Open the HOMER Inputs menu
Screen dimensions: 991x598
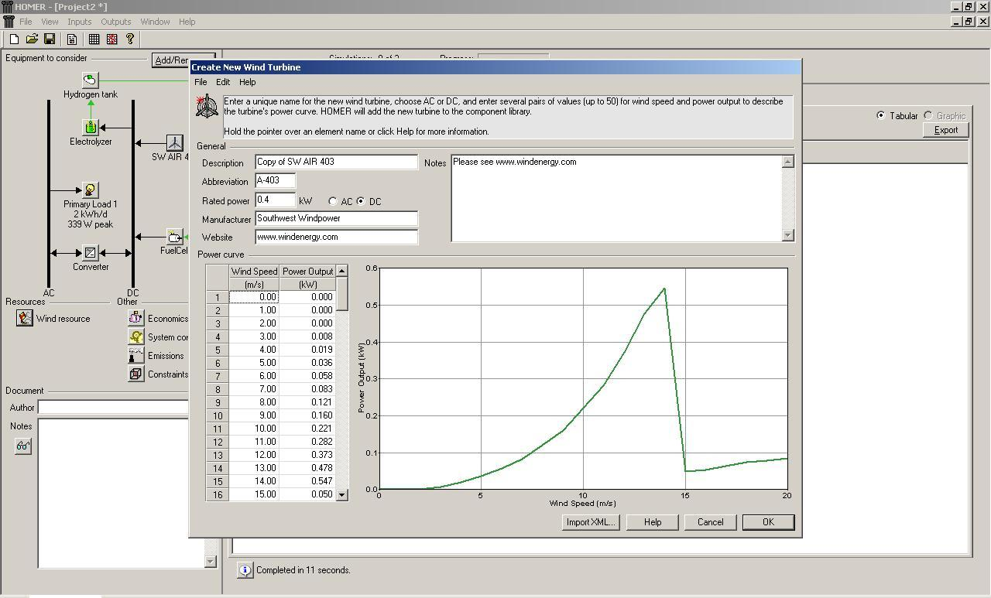point(79,22)
